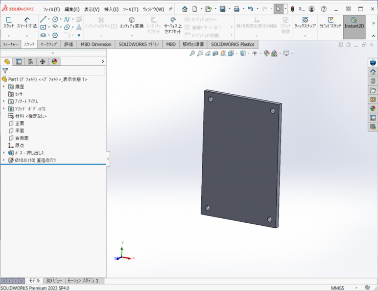Click the Sketch tool icon
The width and height of the screenshot is (378, 291).
[x=9, y=20]
